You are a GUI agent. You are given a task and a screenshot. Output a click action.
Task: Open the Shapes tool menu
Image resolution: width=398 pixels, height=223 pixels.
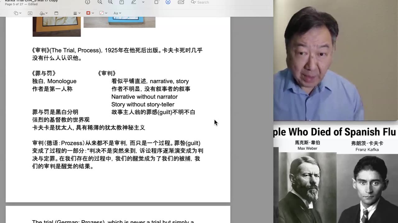coord(17,13)
